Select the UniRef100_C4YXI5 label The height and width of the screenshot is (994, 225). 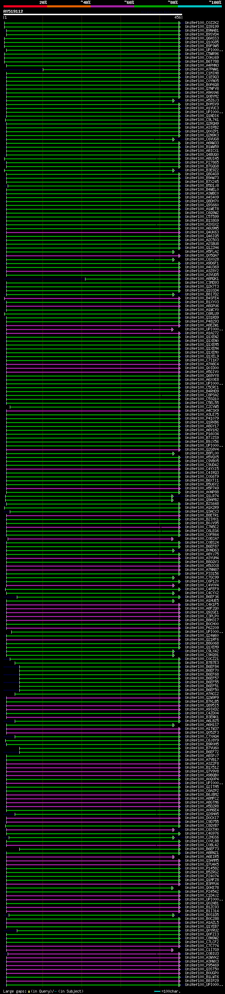[202, 469]
